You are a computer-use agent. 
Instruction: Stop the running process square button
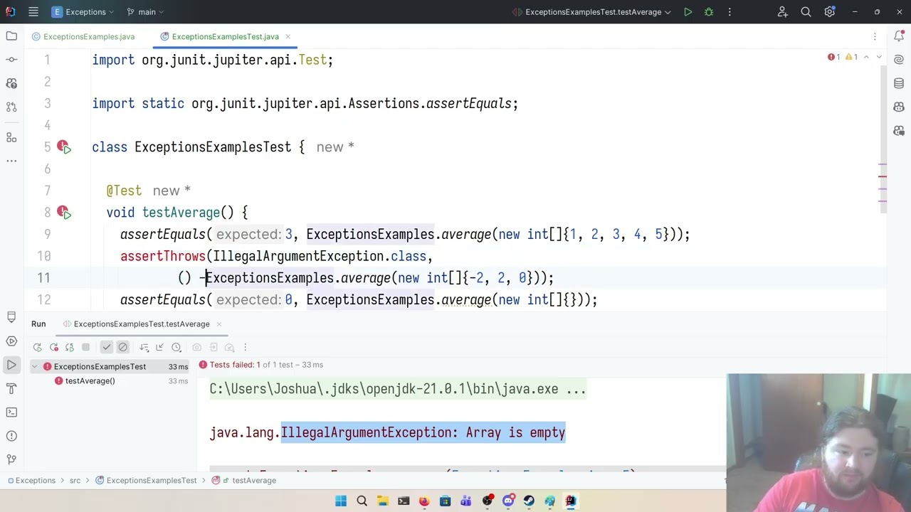coord(85,347)
